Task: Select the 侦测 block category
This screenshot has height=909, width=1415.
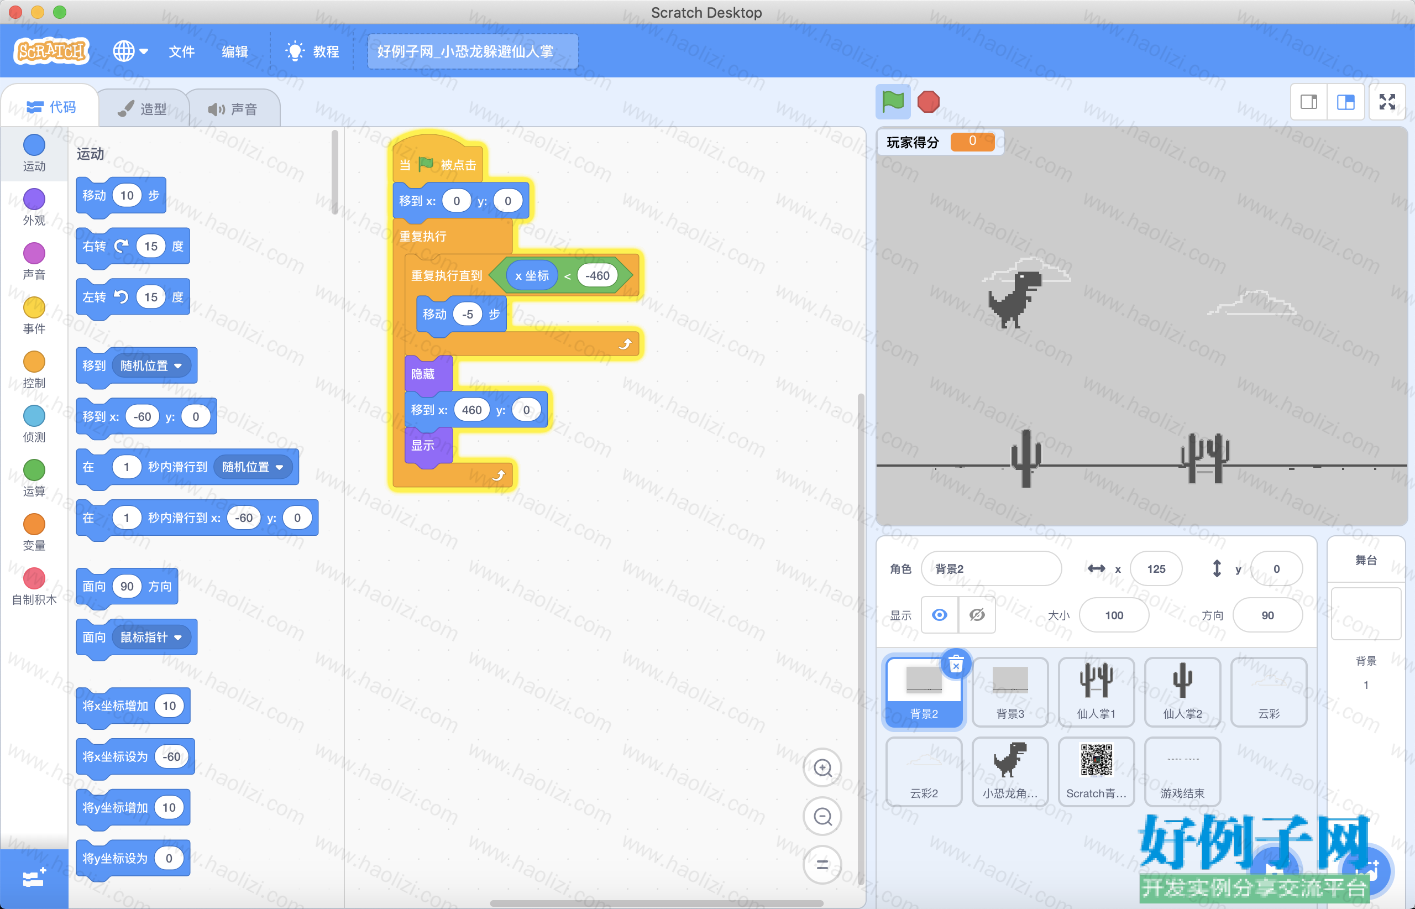Action: [34, 425]
